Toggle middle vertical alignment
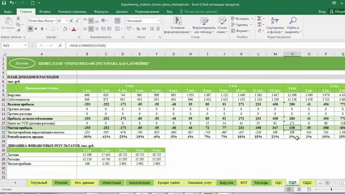 91,21
